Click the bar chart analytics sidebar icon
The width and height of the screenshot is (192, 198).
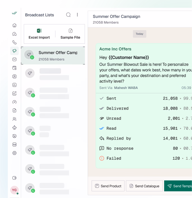15,85
